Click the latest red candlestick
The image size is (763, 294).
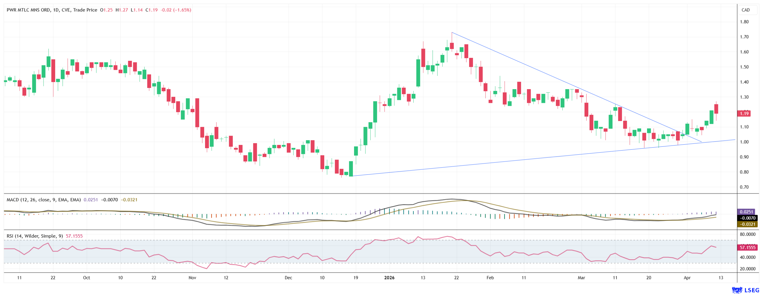(716, 109)
